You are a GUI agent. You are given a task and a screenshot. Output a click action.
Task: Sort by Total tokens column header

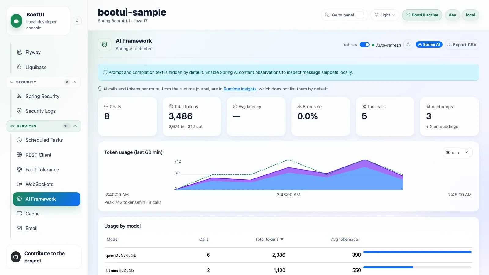coord(269,240)
